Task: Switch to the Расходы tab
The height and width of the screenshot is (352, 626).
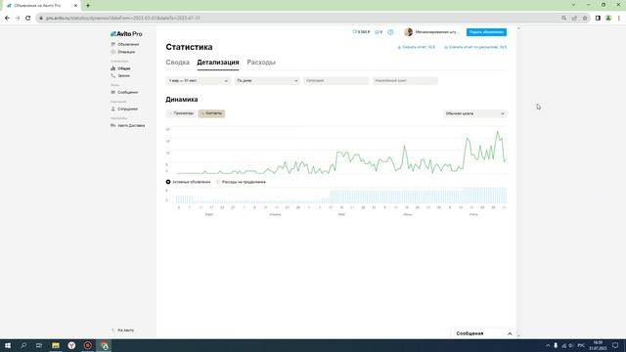Action: pyautogui.click(x=261, y=63)
